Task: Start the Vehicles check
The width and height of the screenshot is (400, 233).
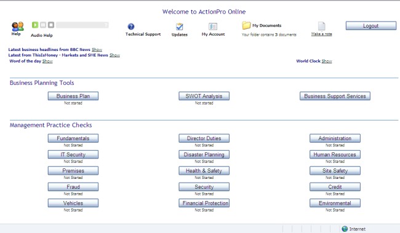Action: [x=73, y=203]
